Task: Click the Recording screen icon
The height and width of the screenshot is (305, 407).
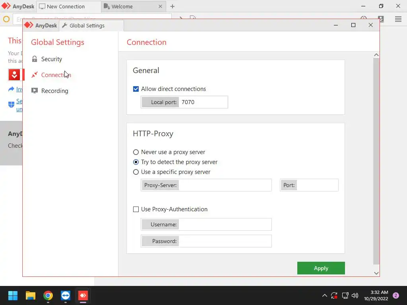Action: (35, 91)
